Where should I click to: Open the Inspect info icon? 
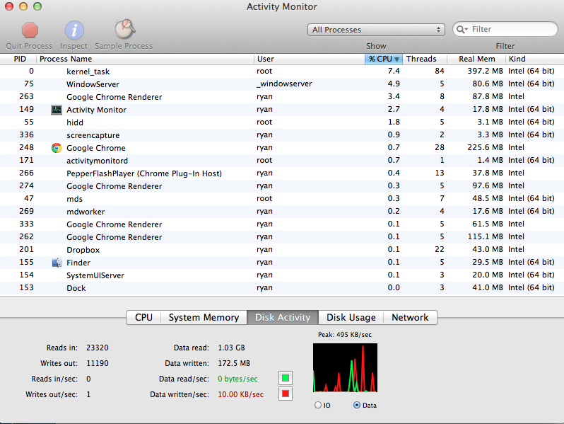tap(74, 30)
